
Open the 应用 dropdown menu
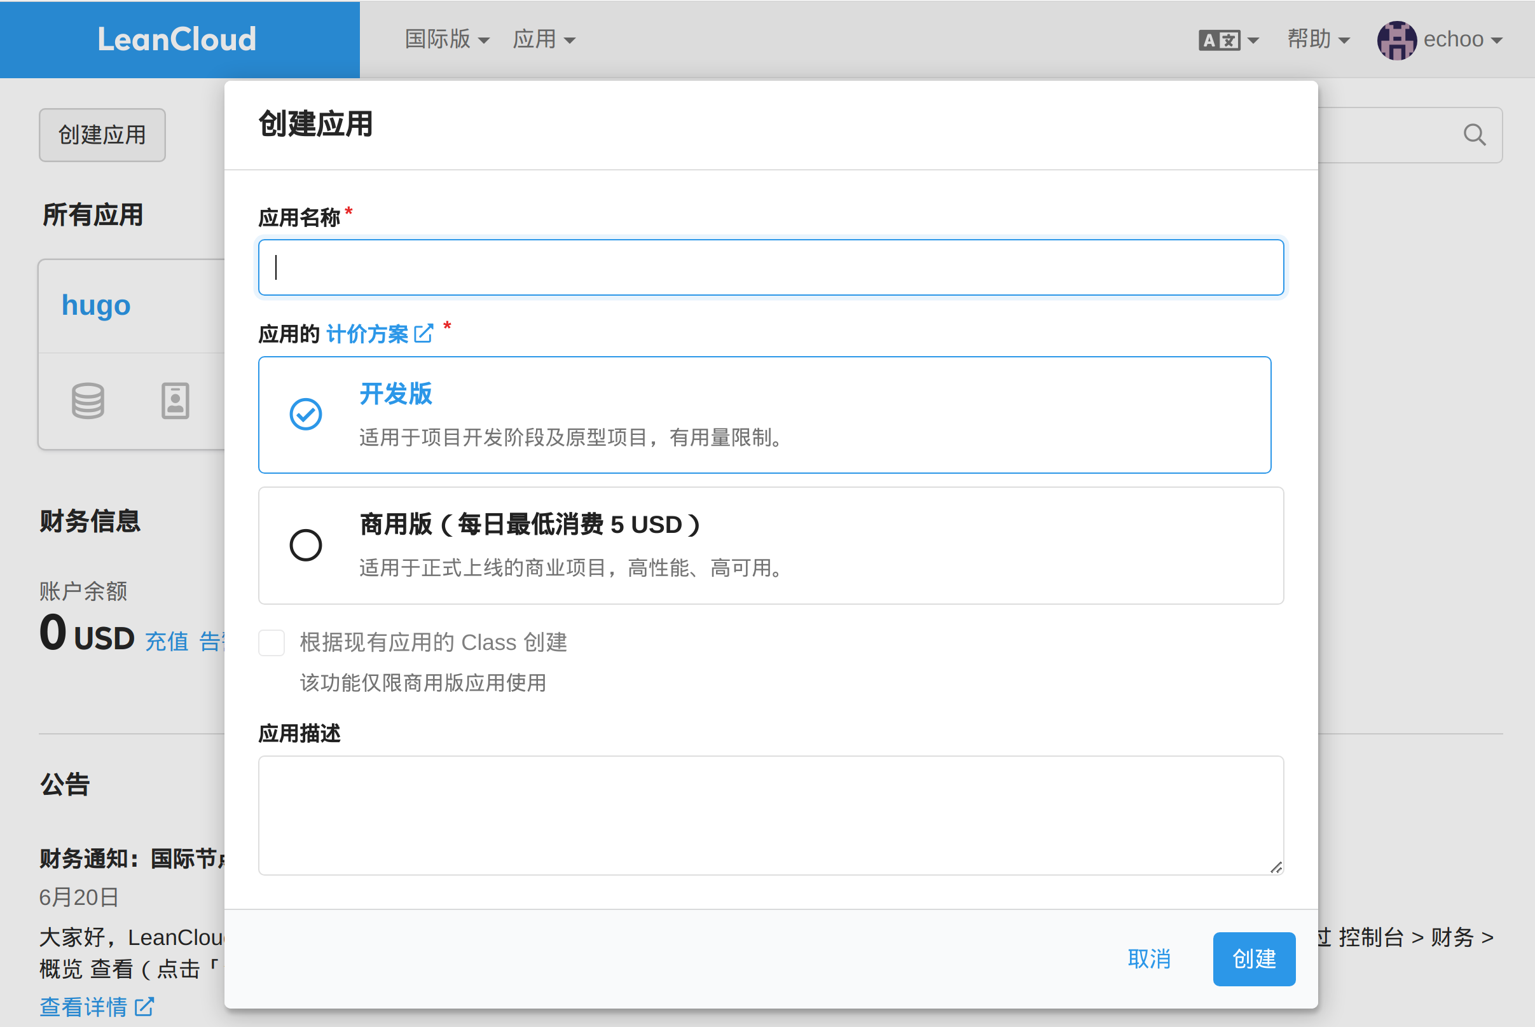[x=544, y=39]
